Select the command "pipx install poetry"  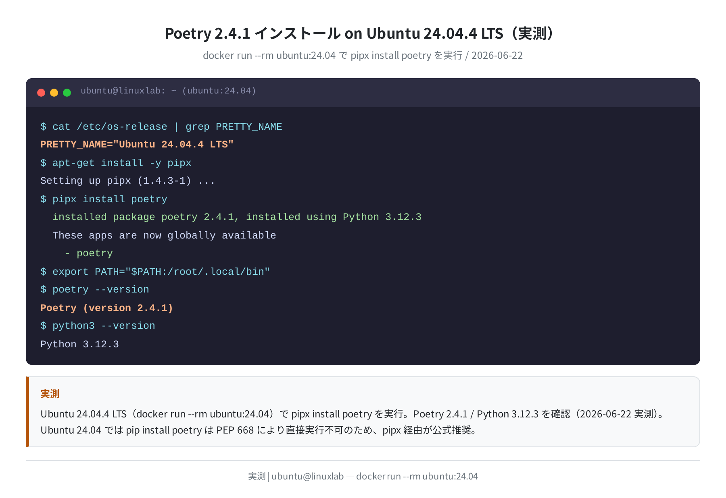[110, 199]
